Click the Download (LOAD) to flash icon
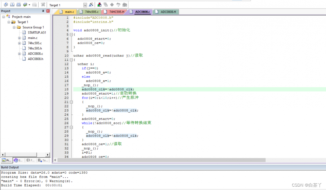 coord(43,5)
